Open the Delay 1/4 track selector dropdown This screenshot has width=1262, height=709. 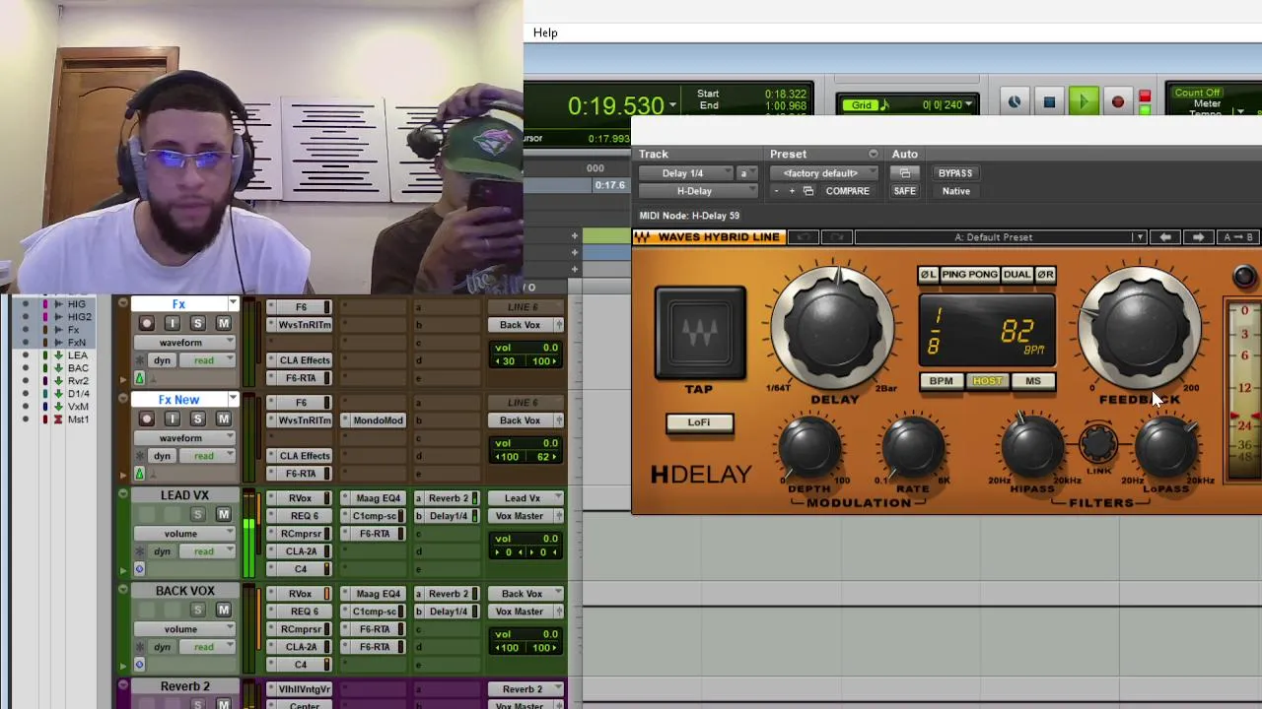pyautogui.click(x=686, y=173)
